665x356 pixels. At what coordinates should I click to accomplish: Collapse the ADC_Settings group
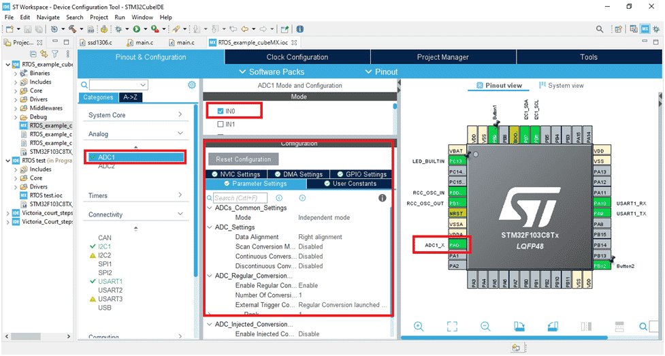(210, 227)
